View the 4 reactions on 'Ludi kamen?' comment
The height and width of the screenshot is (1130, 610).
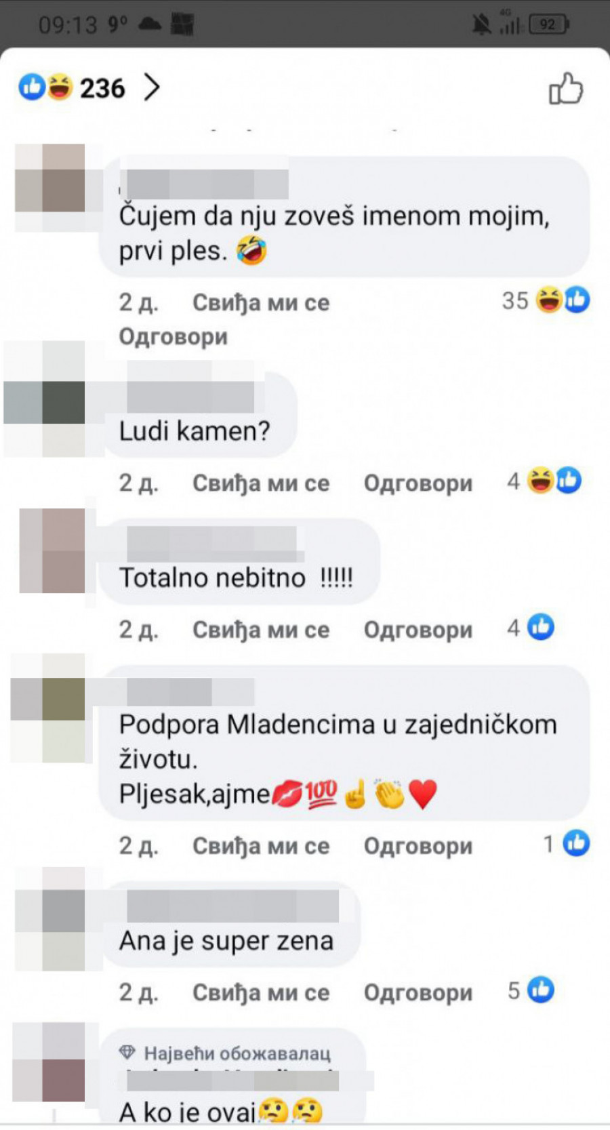pos(544,481)
